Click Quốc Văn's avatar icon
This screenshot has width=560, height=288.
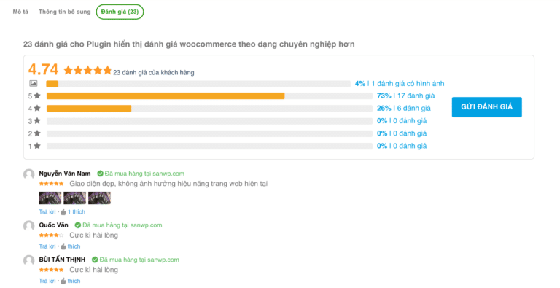pyautogui.click(x=29, y=226)
